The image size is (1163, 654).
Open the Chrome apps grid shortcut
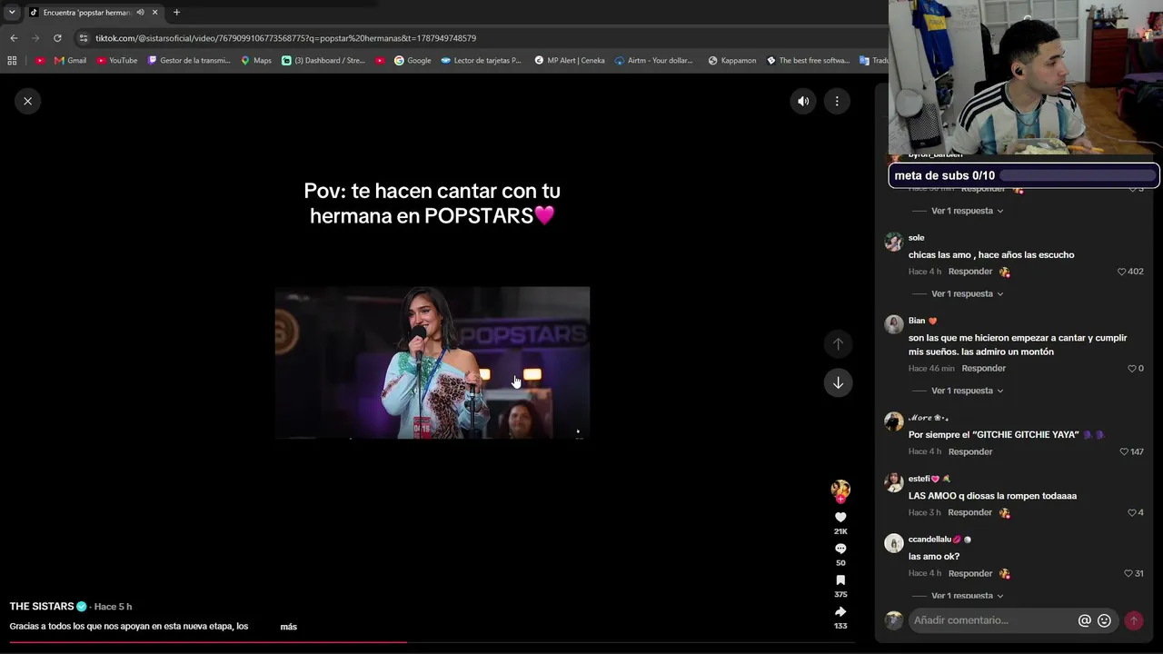(x=12, y=61)
